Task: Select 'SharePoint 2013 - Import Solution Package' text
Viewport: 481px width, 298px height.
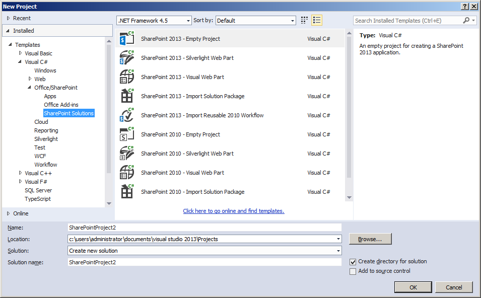Action: coord(192,96)
